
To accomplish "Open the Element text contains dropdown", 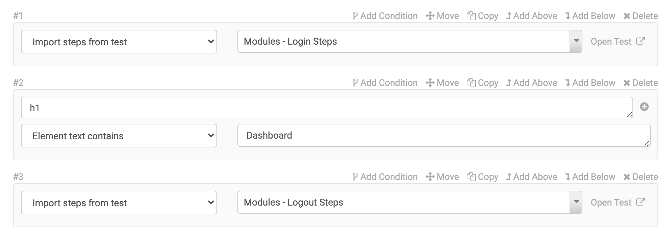I will click(118, 136).
